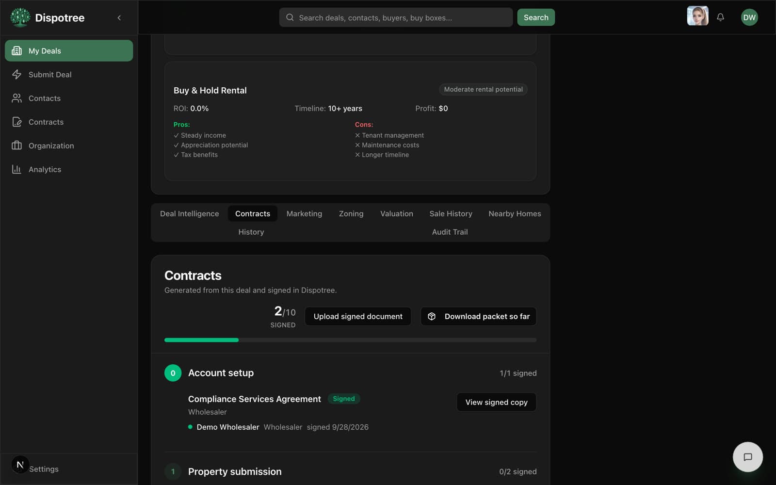Open the Audit Trail tab
Image resolution: width=776 pixels, height=485 pixels.
(x=450, y=232)
